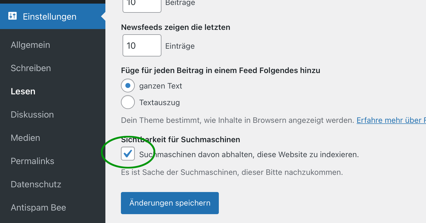Click the Newsfeeds Einträge number field

point(142,45)
